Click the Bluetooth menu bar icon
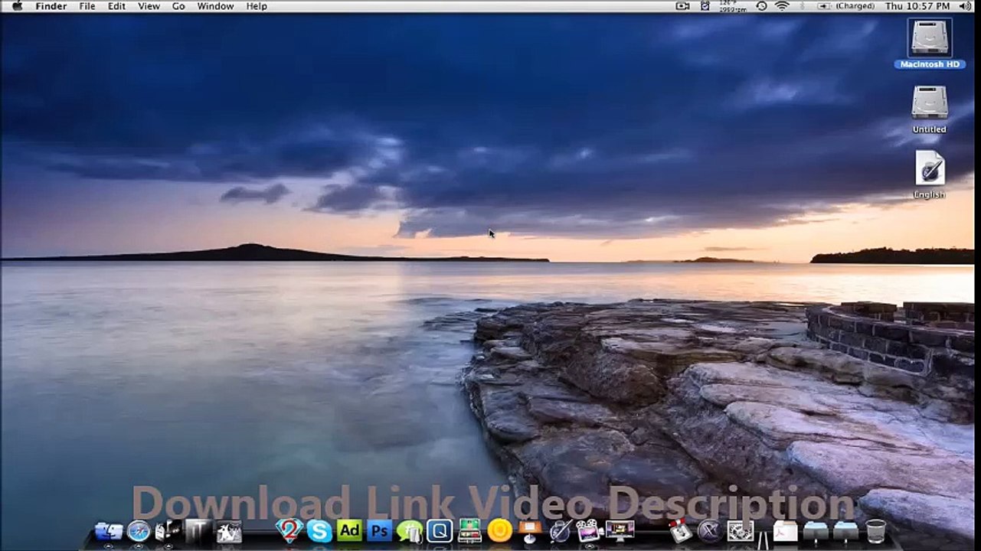 point(803,6)
